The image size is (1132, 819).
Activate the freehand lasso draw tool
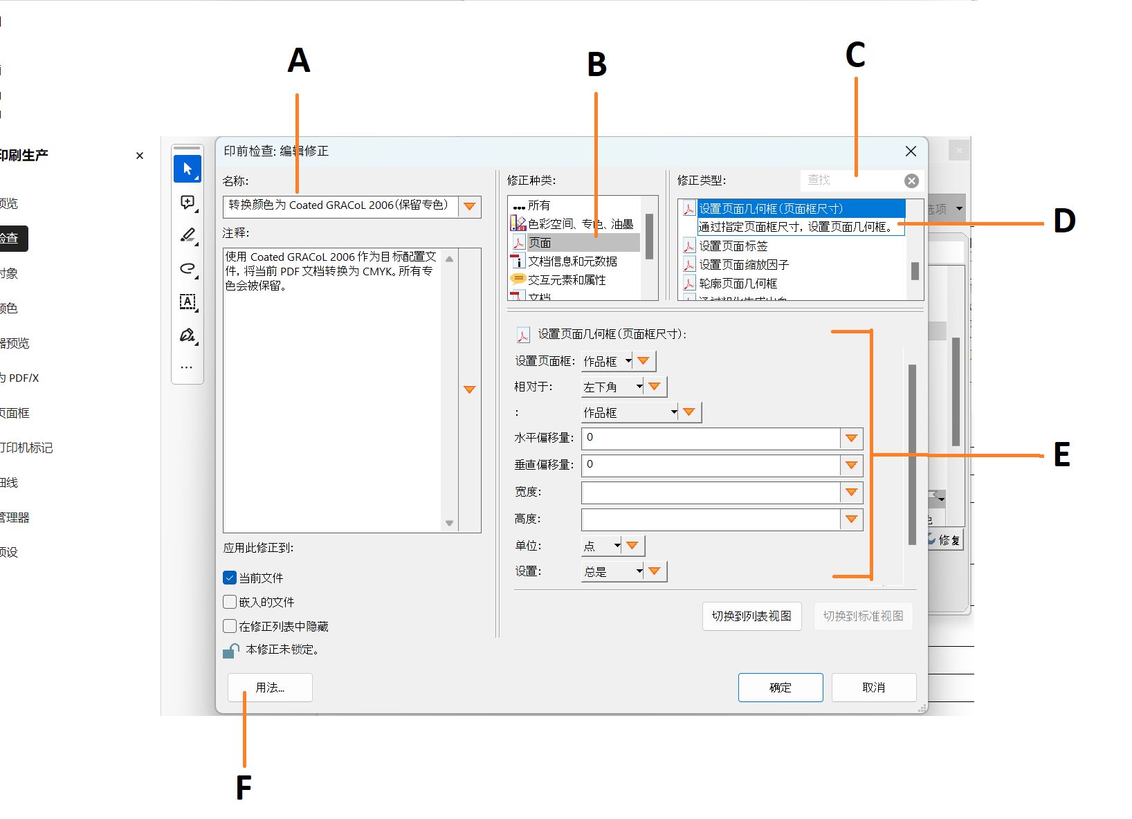[188, 268]
